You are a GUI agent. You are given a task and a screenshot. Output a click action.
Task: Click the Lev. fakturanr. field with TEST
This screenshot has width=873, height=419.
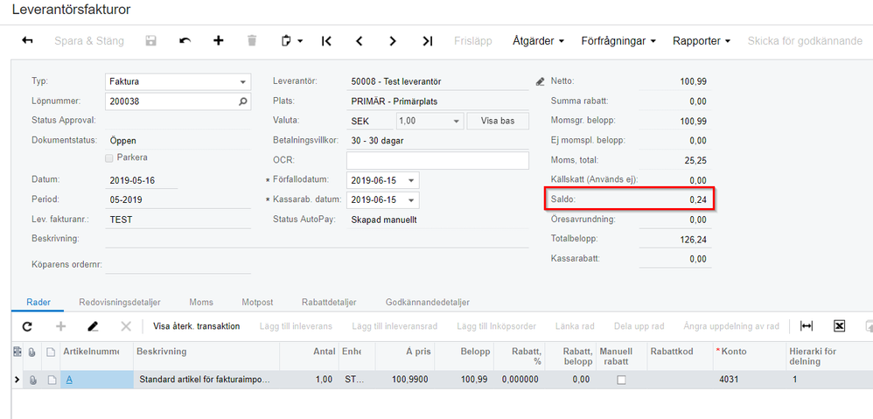pyautogui.click(x=178, y=220)
